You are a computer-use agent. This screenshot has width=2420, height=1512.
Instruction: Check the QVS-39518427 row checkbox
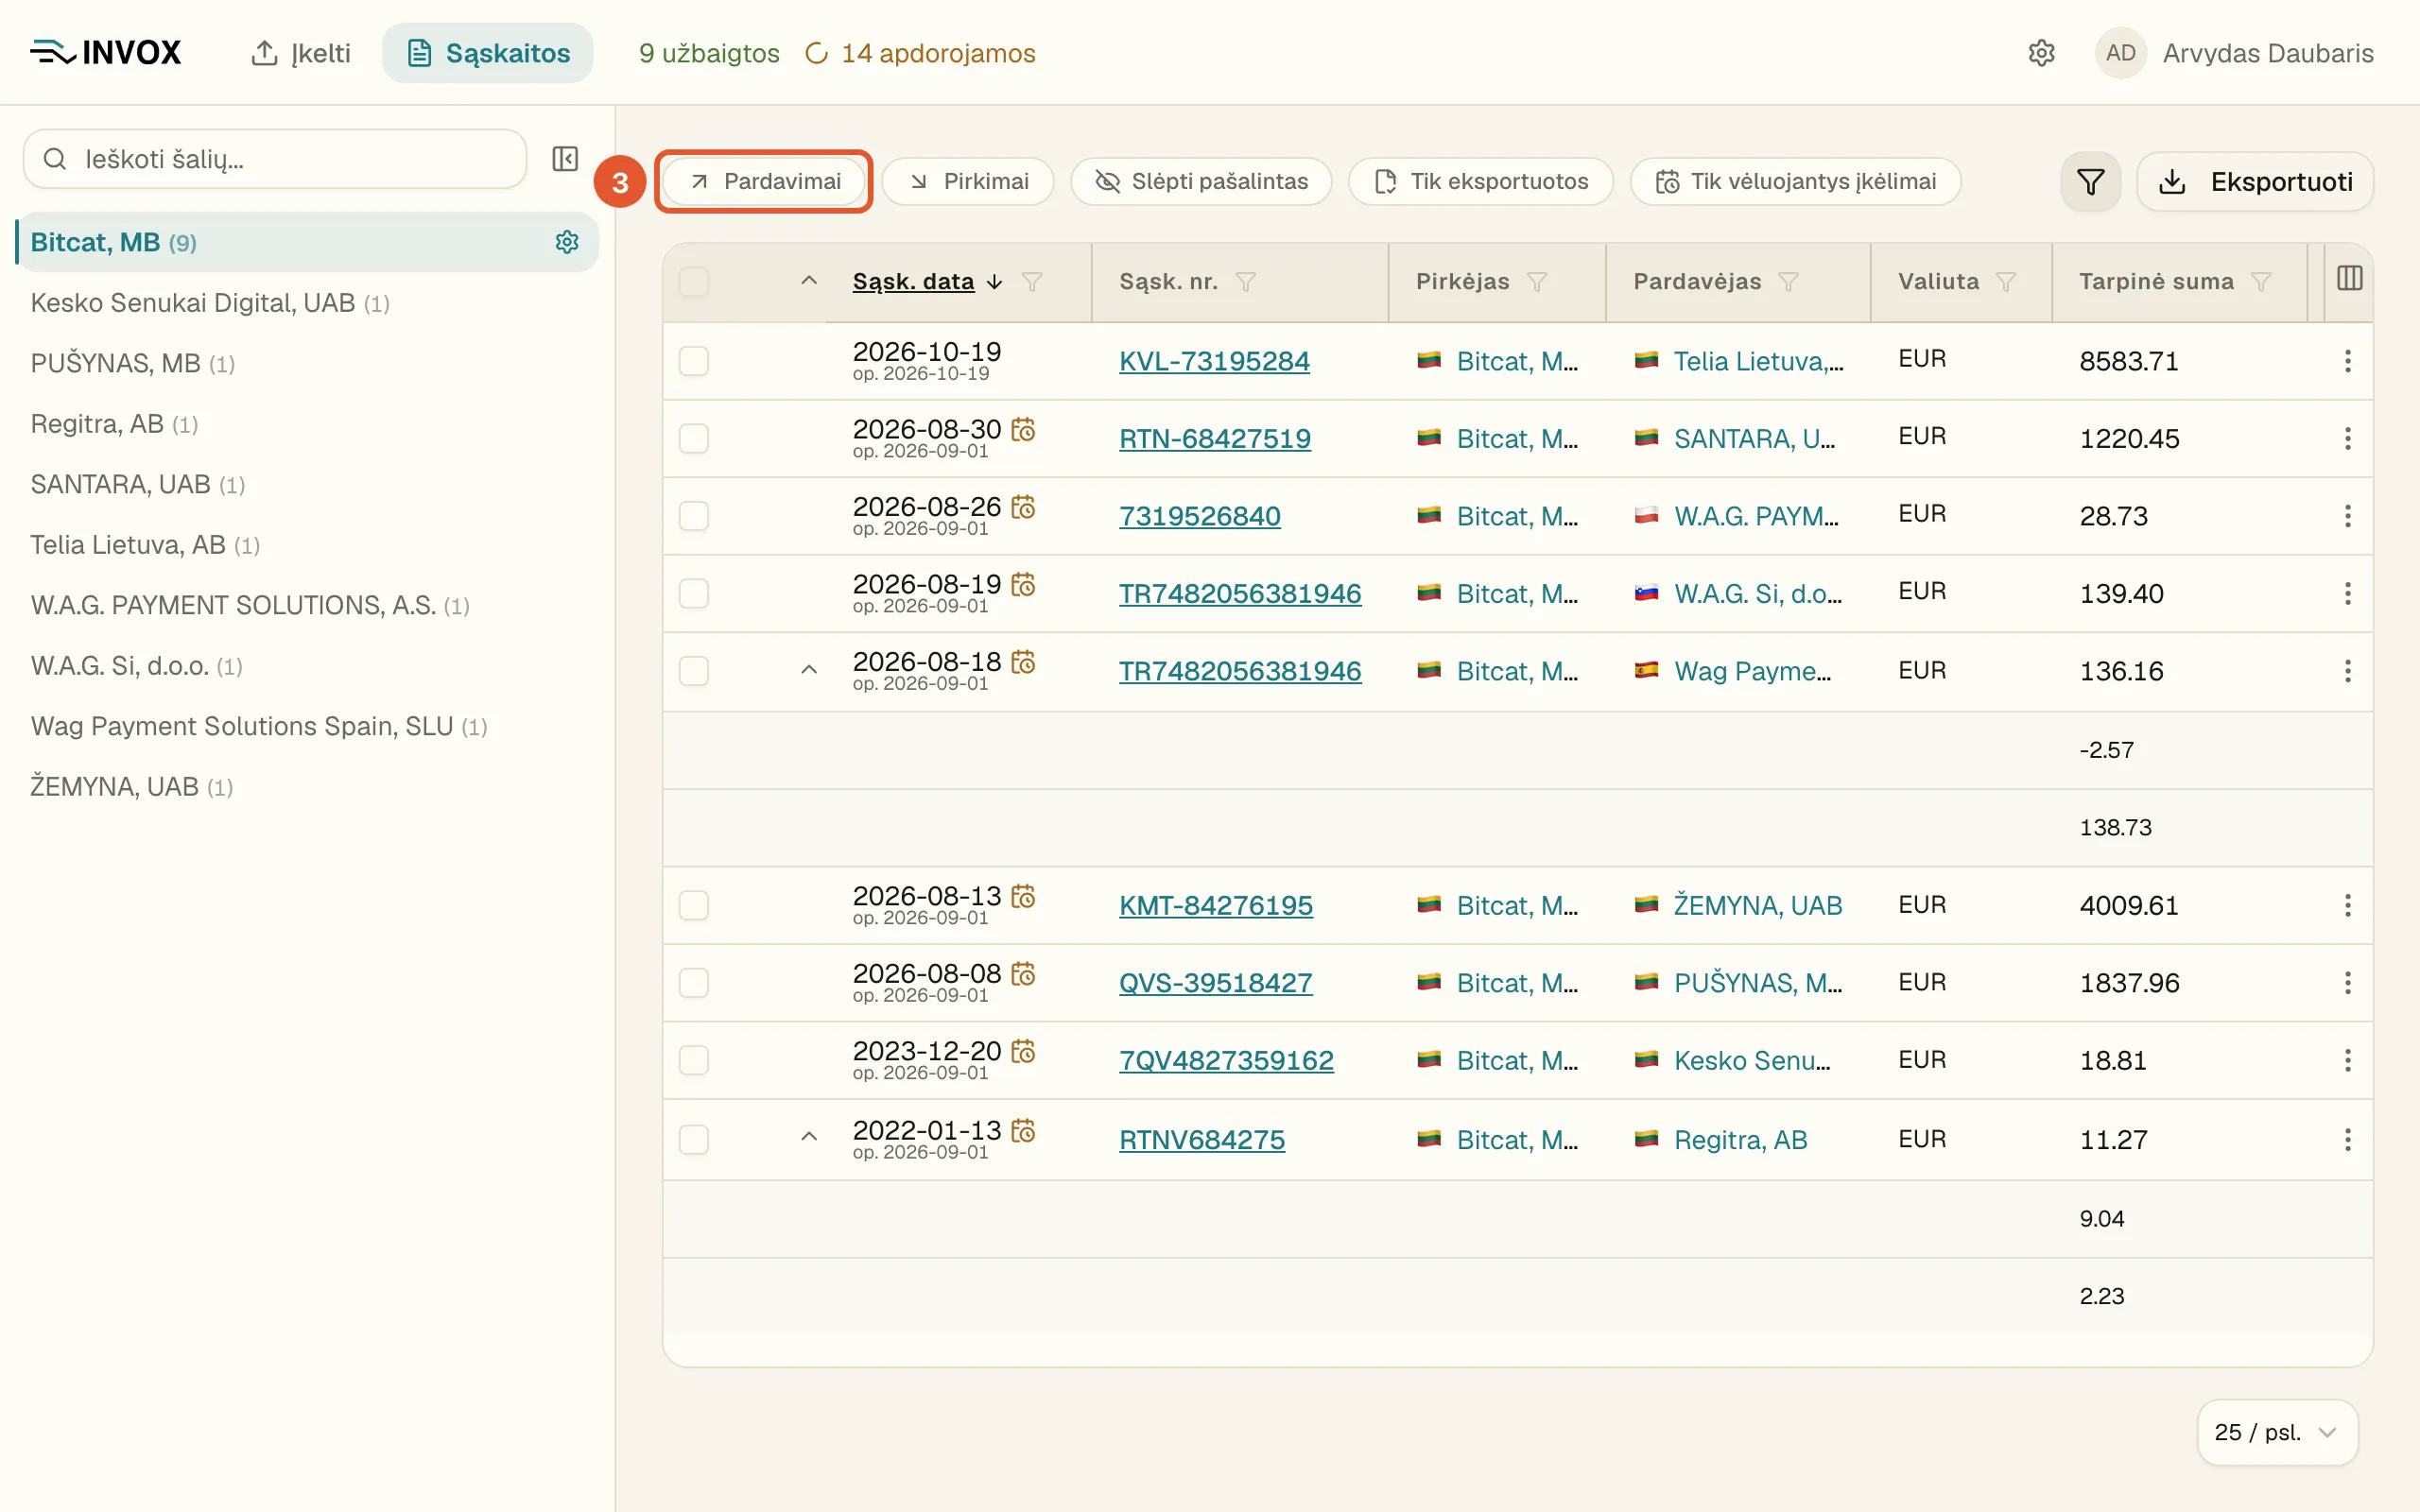click(694, 983)
